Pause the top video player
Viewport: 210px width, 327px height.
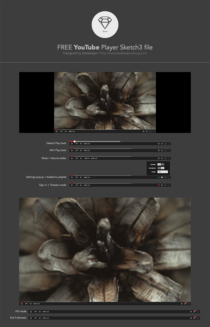(x=57, y=131)
